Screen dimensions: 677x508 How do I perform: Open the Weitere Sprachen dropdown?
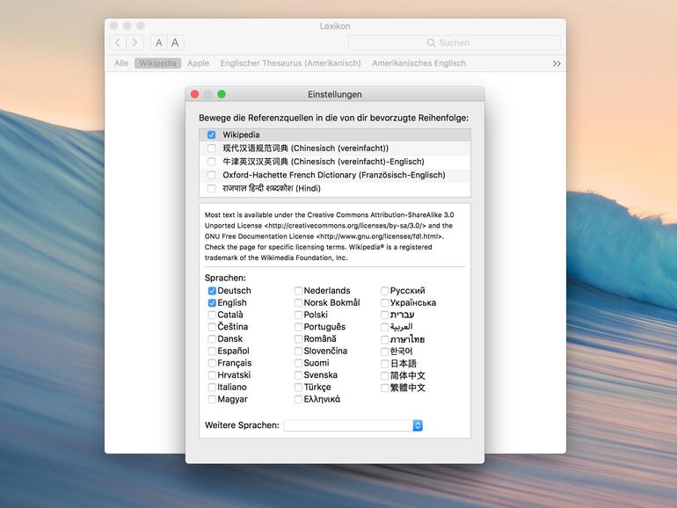353,425
